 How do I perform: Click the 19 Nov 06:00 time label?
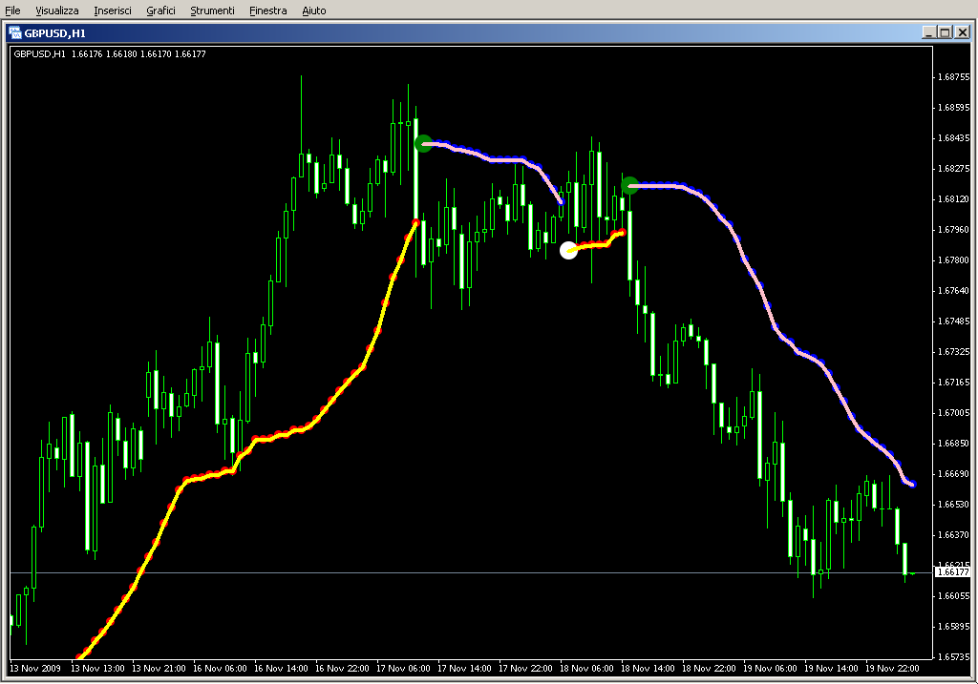pos(770,669)
